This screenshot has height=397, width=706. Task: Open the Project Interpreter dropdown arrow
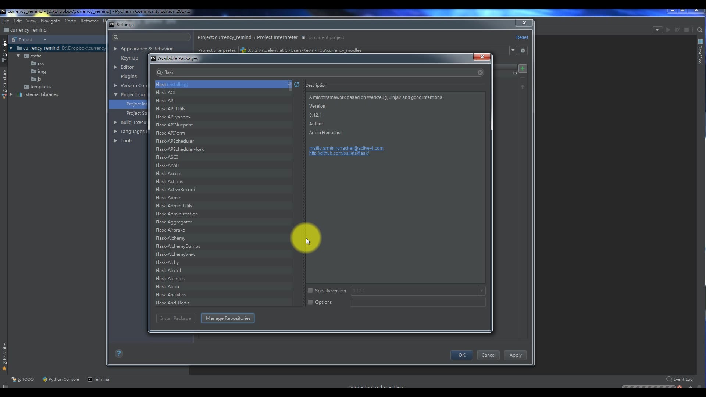513,50
